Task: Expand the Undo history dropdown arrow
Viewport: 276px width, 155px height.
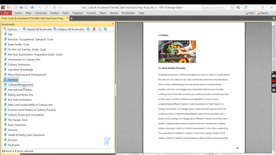Action: tap(43, 8)
